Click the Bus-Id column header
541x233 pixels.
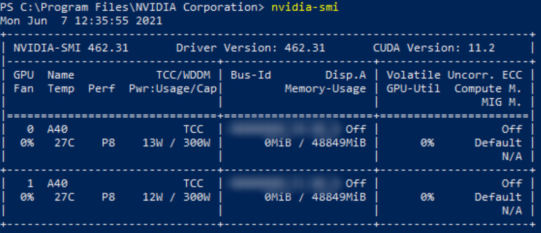pyautogui.click(x=250, y=75)
